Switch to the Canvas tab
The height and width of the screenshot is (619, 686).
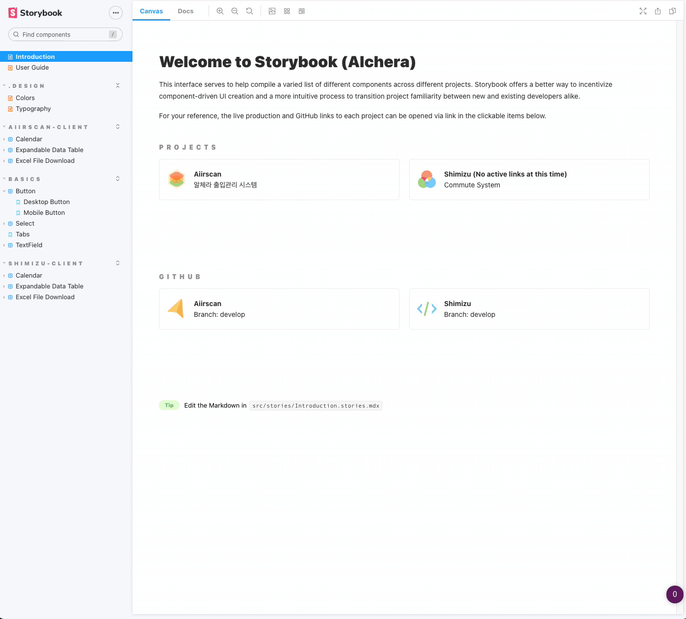pos(151,11)
